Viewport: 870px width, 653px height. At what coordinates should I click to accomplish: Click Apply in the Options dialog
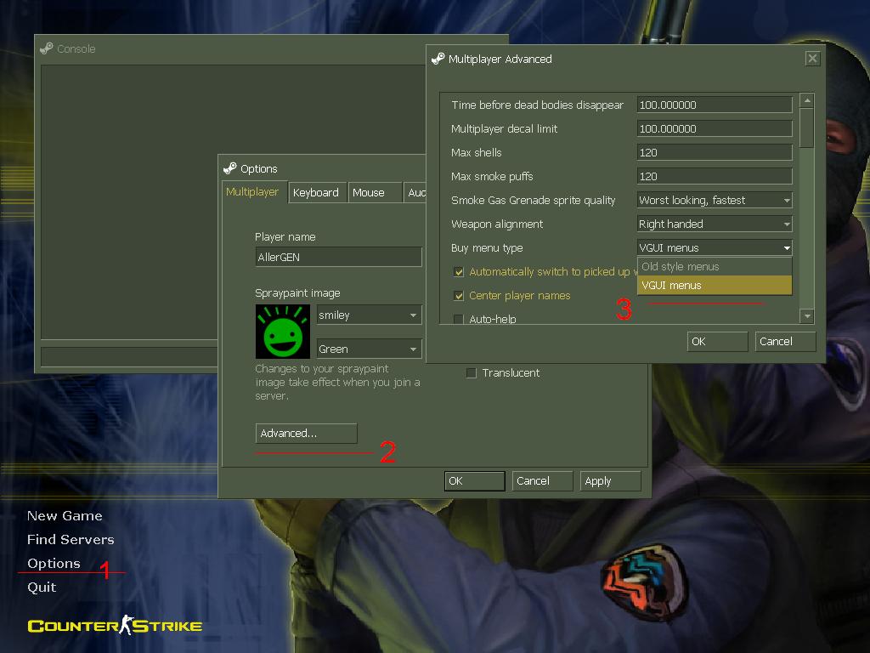pyautogui.click(x=610, y=481)
